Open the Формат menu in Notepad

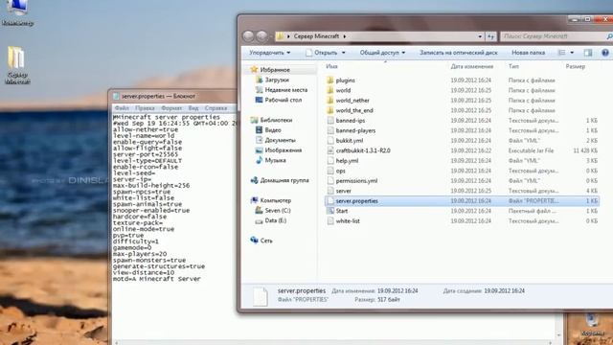pos(171,108)
